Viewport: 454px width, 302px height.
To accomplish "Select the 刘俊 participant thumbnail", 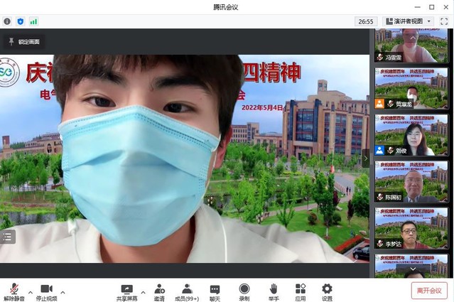I will (x=411, y=135).
